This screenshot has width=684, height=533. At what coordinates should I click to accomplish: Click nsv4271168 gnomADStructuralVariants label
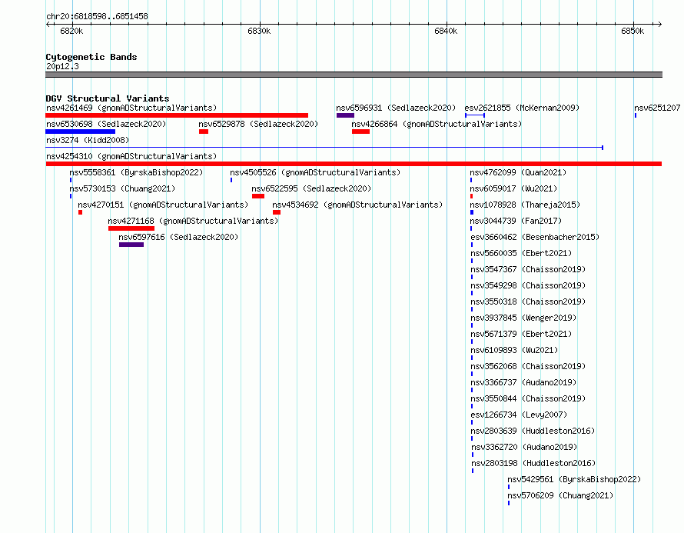click(193, 221)
